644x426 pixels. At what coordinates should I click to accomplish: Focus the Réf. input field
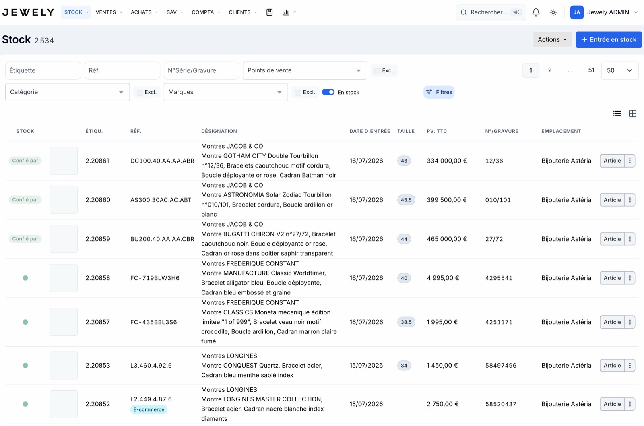[x=122, y=70]
